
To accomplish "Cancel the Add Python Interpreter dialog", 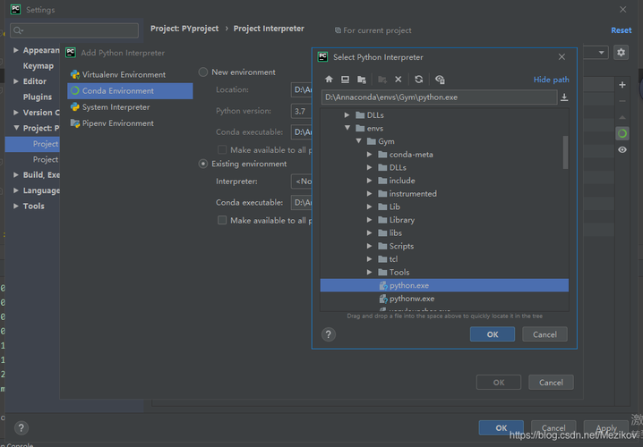I will click(551, 383).
